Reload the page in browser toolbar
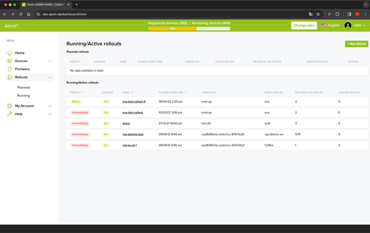Screen dimensions: 370x233 (21, 14)
